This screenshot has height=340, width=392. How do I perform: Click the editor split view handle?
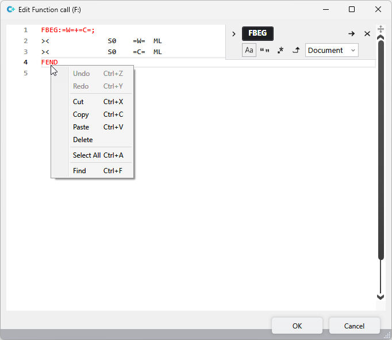click(381, 29)
